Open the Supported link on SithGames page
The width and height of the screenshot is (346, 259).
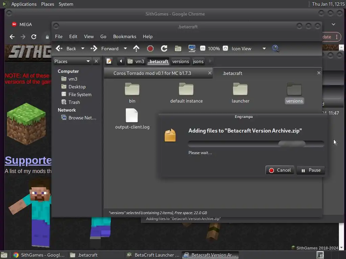tap(28, 161)
